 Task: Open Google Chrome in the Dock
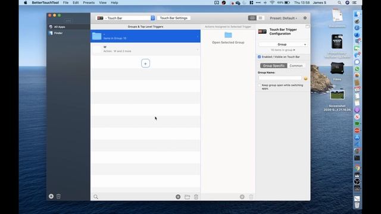pos(357,168)
